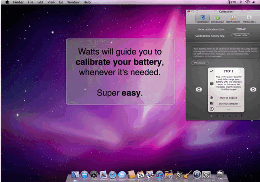Switch to the Notifications toolbar tab
Image resolution: width=260 pixels, height=182 pixels.
tap(233, 19)
